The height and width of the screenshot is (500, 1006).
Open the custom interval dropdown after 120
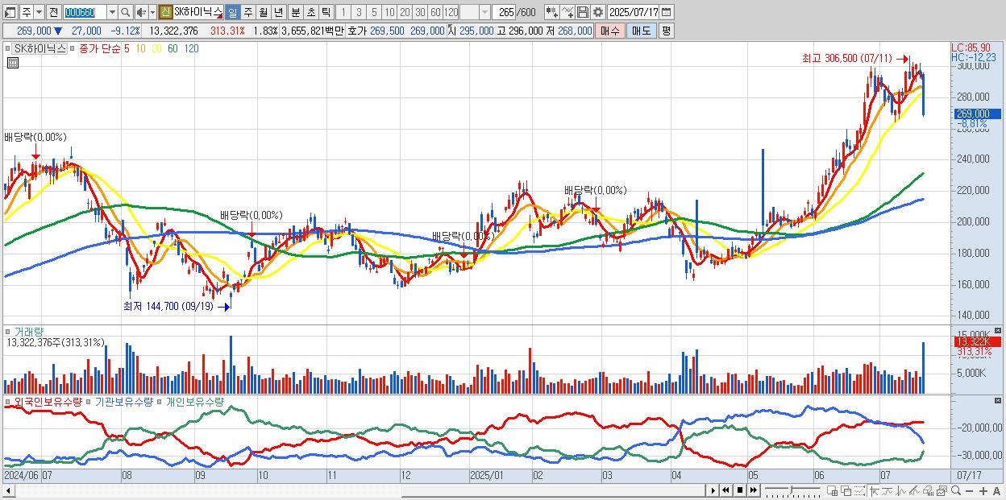(484, 12)
